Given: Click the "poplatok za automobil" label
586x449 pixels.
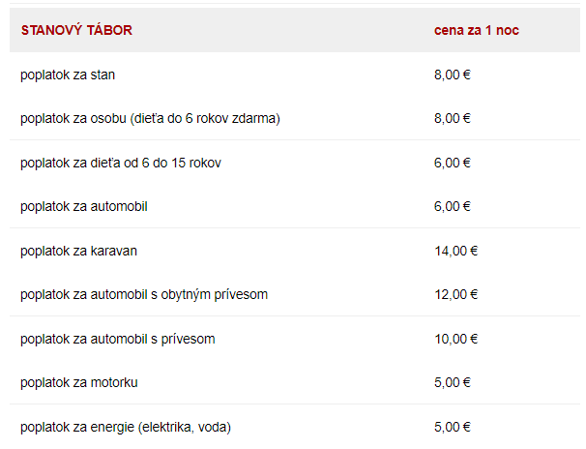Looking at the screenshot, I should [83, 206].
